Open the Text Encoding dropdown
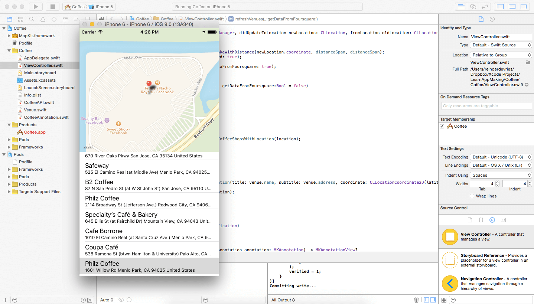 501,157
